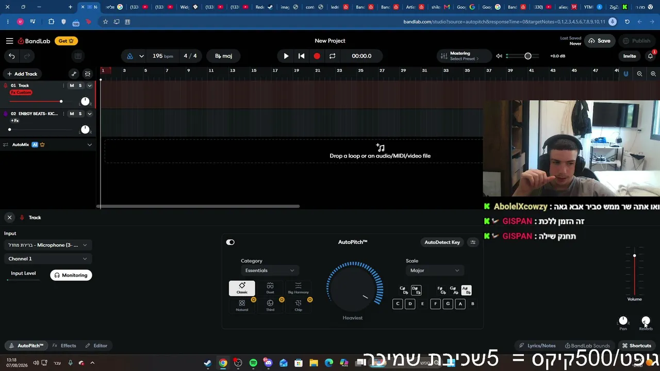Screen dimensions: 660x371
Task: Toggle input Monitoring
Action: click(71, 275)
